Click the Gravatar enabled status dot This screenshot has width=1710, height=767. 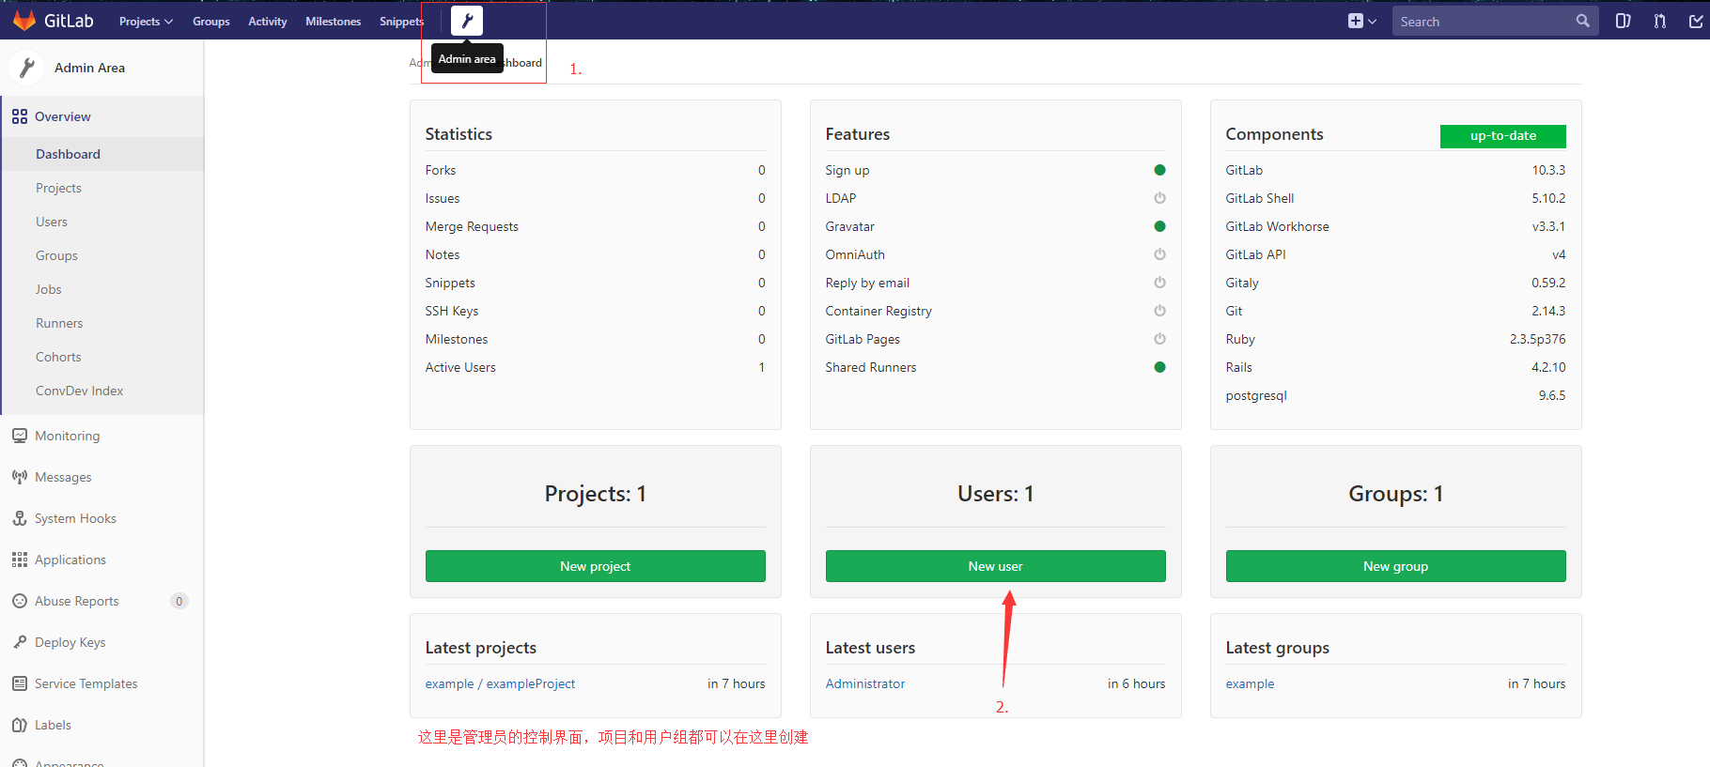point(1159,226)
